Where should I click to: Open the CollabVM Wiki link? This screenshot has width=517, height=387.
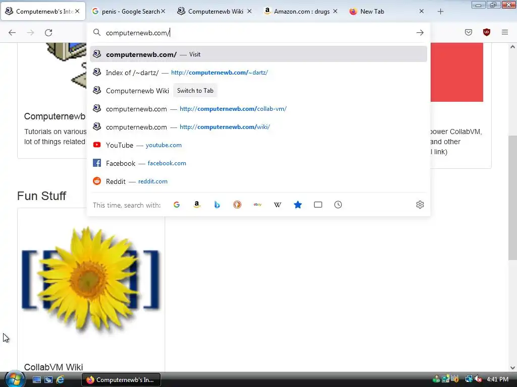tap(54, 367)
